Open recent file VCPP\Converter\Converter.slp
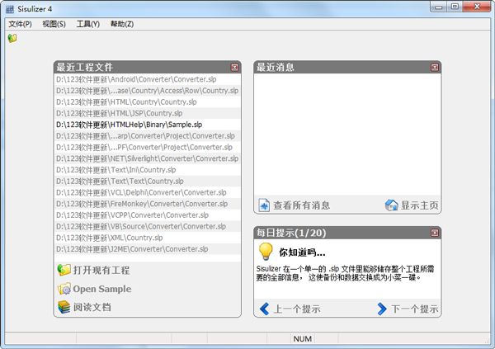495x349 pixels. [148, 215]
